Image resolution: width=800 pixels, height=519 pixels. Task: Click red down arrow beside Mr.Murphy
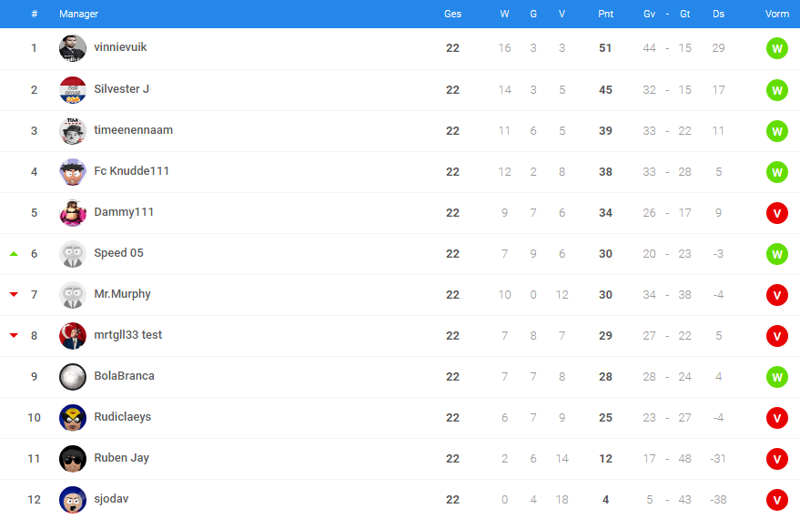(14, 294)
